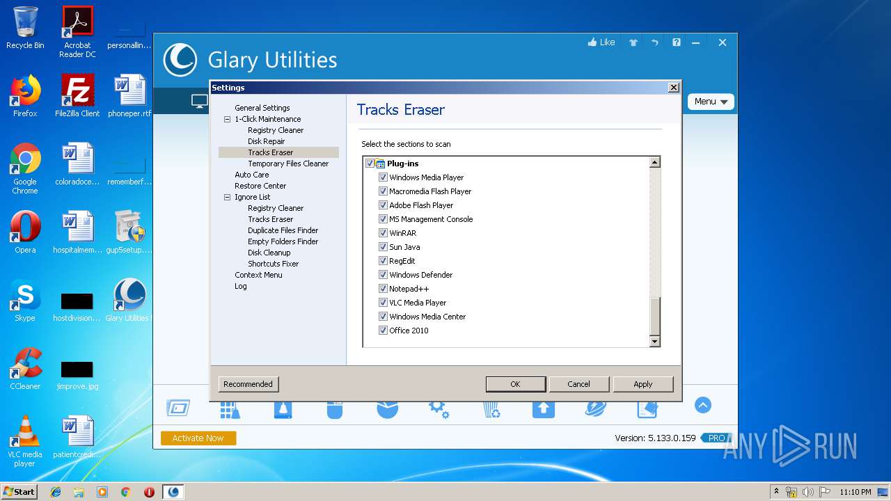Uncheck Windows Media Player checkbox

pyautogui.click(x=383, y=177)
